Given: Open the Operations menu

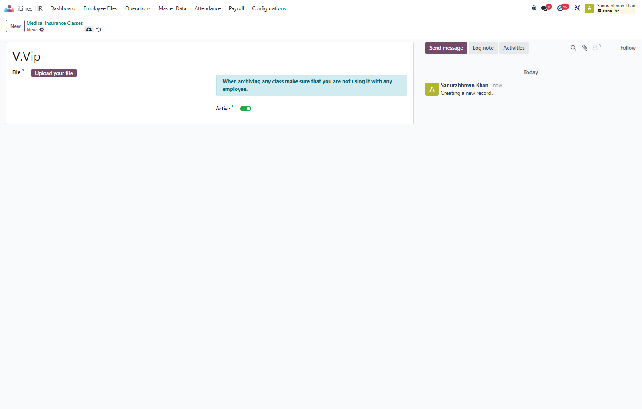Looking at the screenshot, I should [138, 8].
